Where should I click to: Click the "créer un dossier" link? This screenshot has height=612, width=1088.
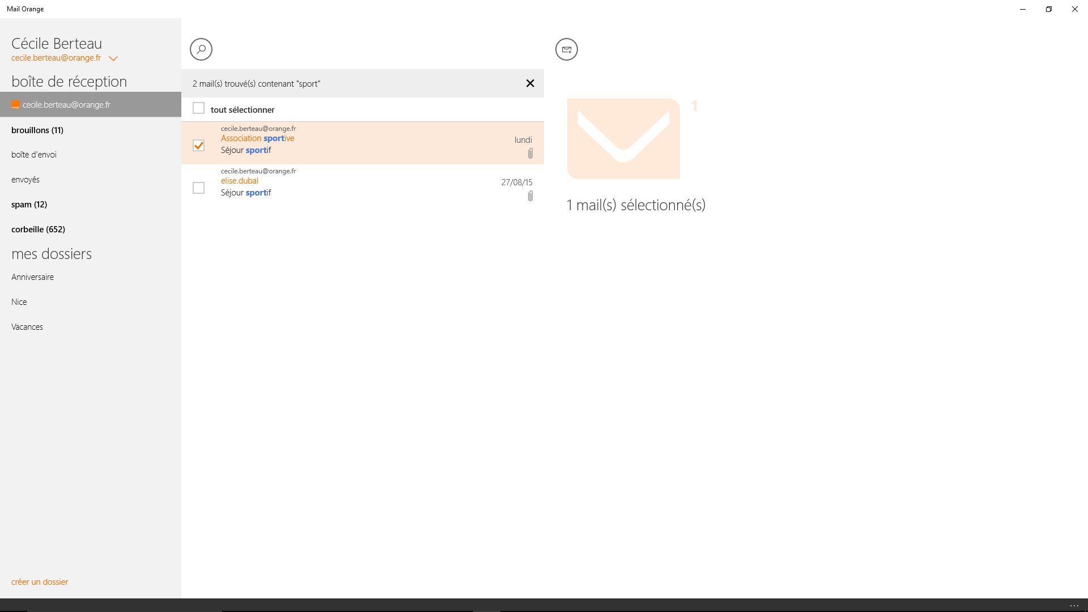(x=40, y=582)
